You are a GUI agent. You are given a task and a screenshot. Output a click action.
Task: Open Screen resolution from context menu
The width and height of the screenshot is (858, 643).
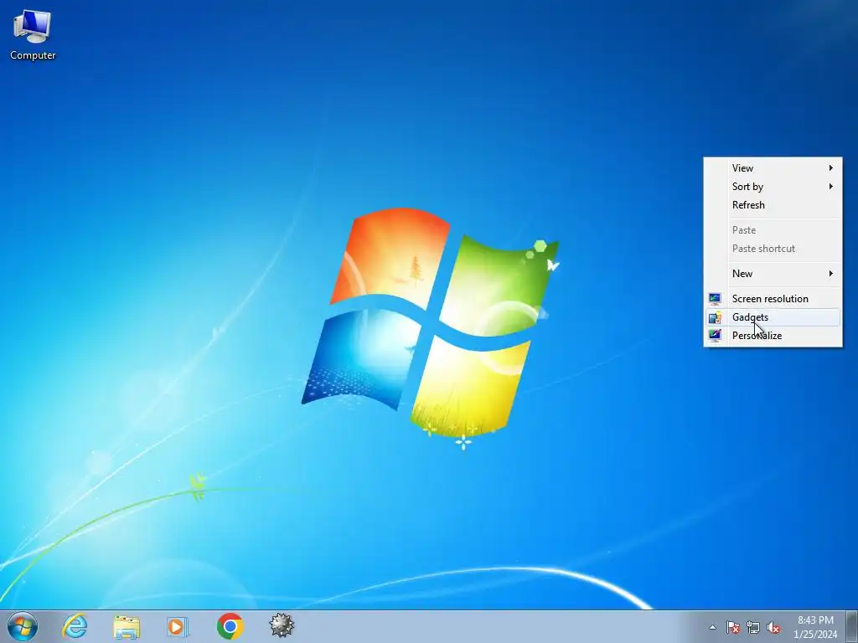tap(773, 299)
